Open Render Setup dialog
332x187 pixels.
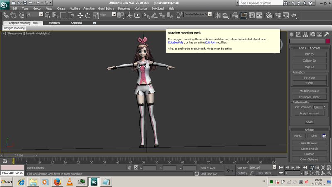point(278,15)
